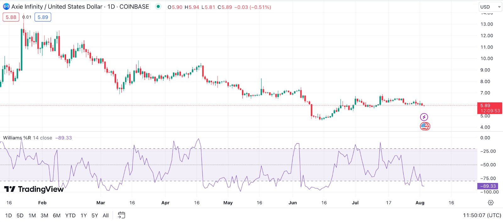Click the −0.03 (−0.51%) change value
This screenshot has width=503, height=222.
pyautogui.click(x=252, y=7)
